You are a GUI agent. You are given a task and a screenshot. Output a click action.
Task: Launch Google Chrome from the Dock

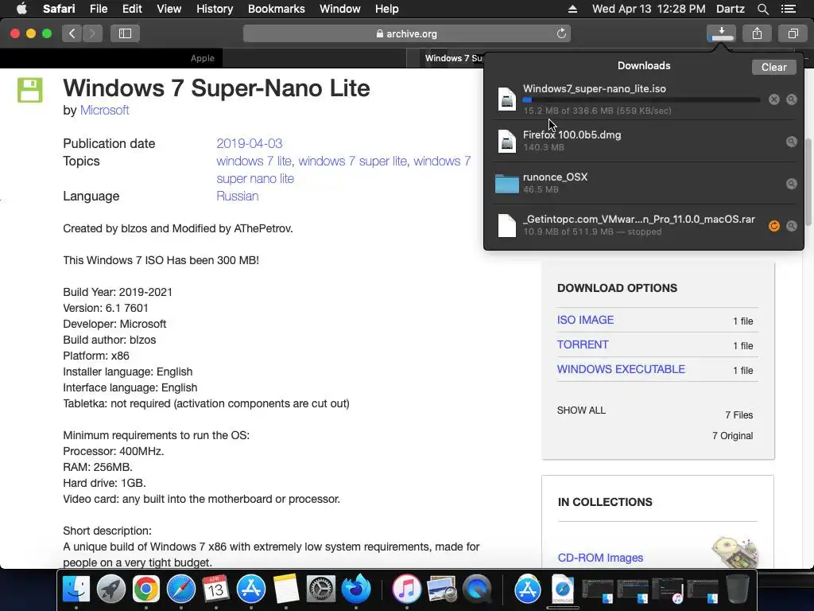coord(146,590)
